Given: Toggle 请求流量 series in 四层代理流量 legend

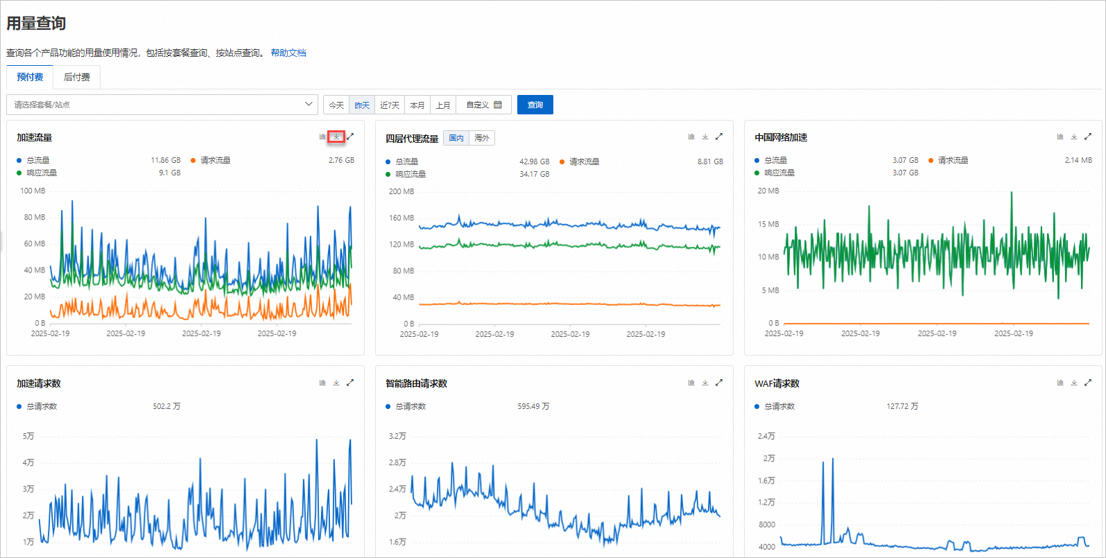Looking at the screenshot, I should point(580,162).
